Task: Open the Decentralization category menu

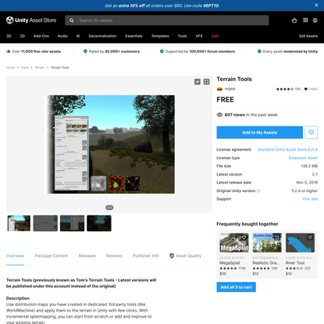Action: point(102,36)
